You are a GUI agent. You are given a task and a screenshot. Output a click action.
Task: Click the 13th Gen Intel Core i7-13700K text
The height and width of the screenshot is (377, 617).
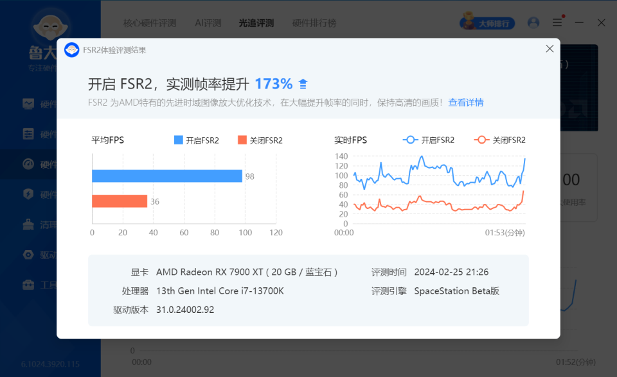coord(220,291)
